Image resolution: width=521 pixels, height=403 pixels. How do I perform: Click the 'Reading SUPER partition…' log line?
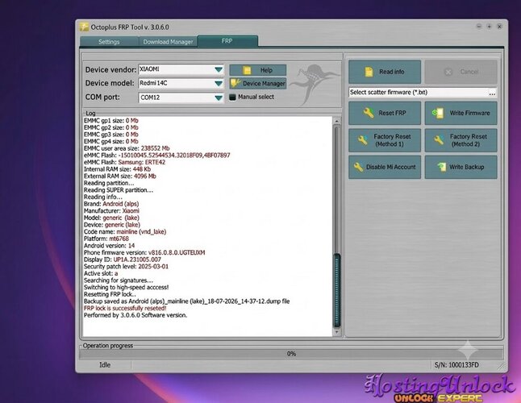119,190
